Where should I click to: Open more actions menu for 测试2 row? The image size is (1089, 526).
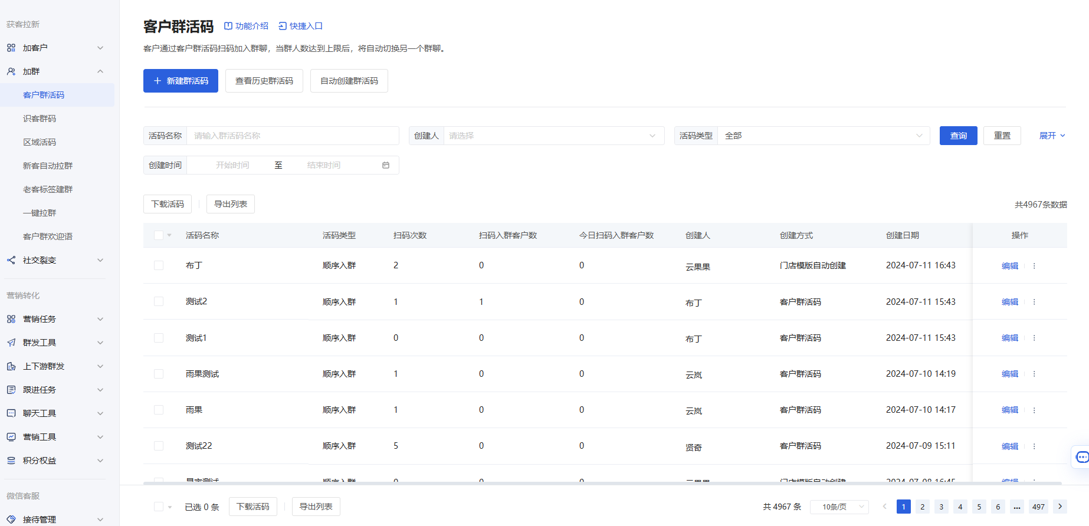[x=1034, y=302]
